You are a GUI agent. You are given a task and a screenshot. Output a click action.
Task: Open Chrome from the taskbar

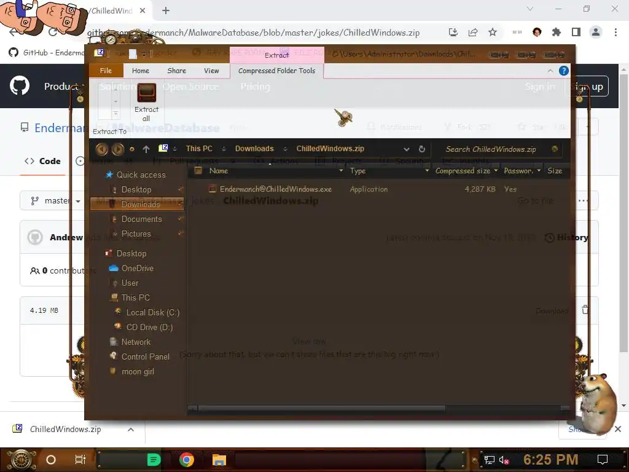pyautogui.click(x=187, y=460)
